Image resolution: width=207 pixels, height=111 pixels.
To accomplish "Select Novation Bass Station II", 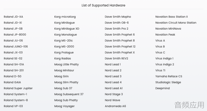I will click(171, 17).
